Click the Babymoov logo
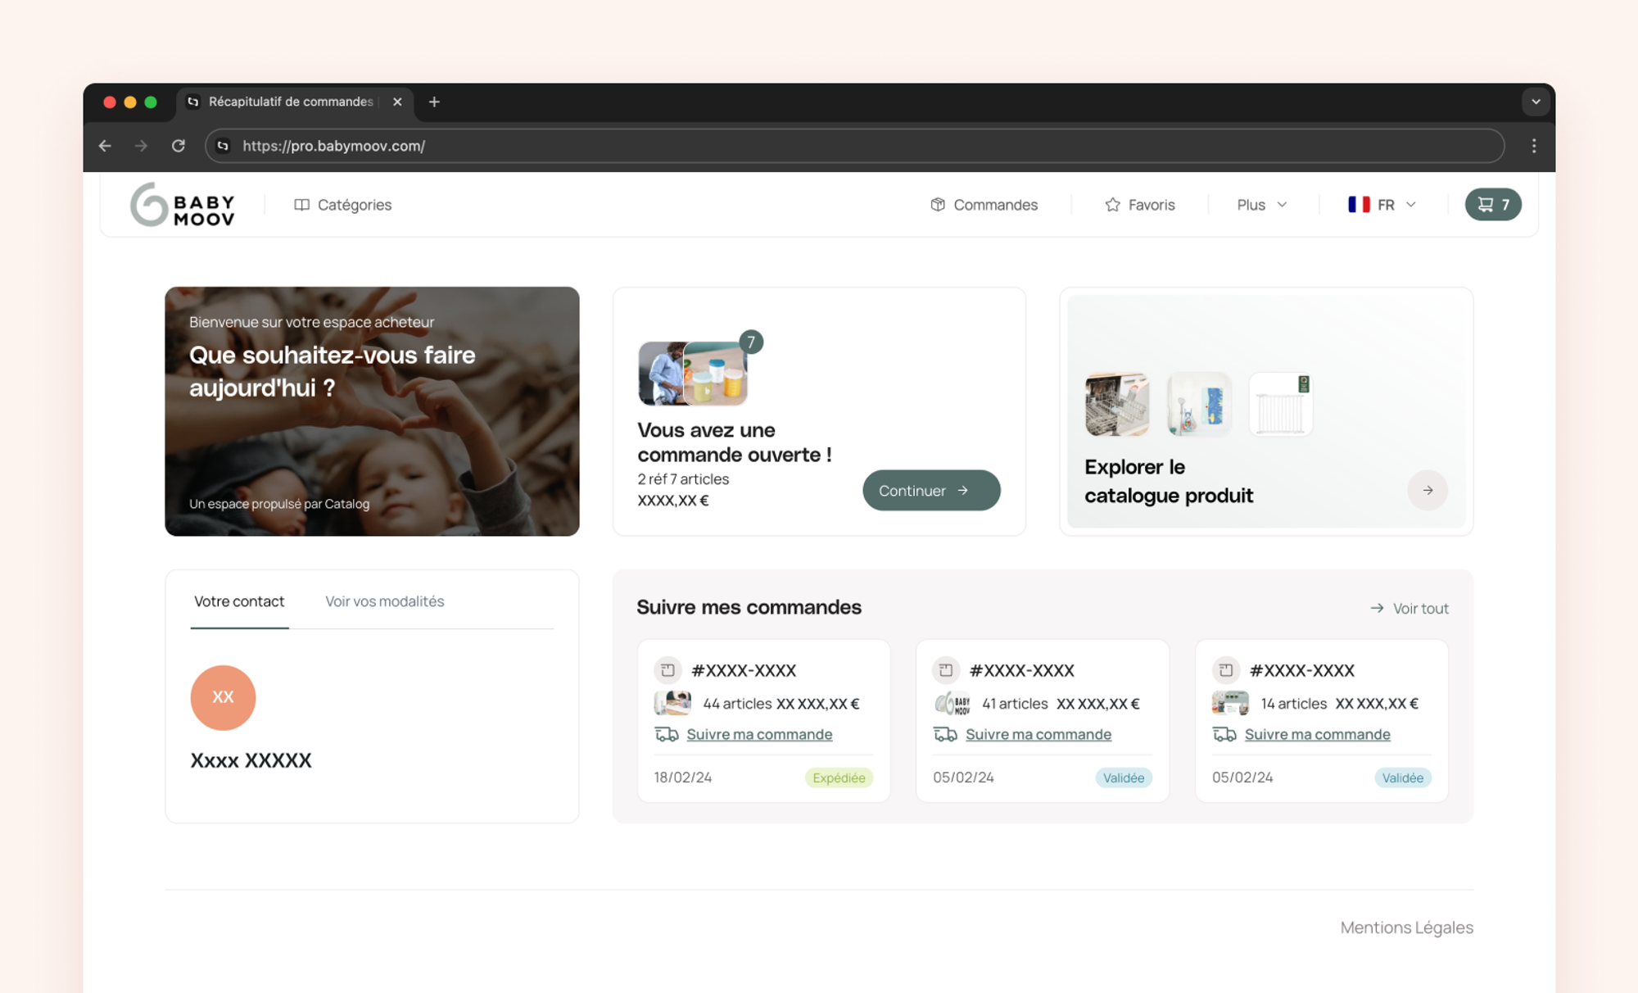 click(183, 205)
